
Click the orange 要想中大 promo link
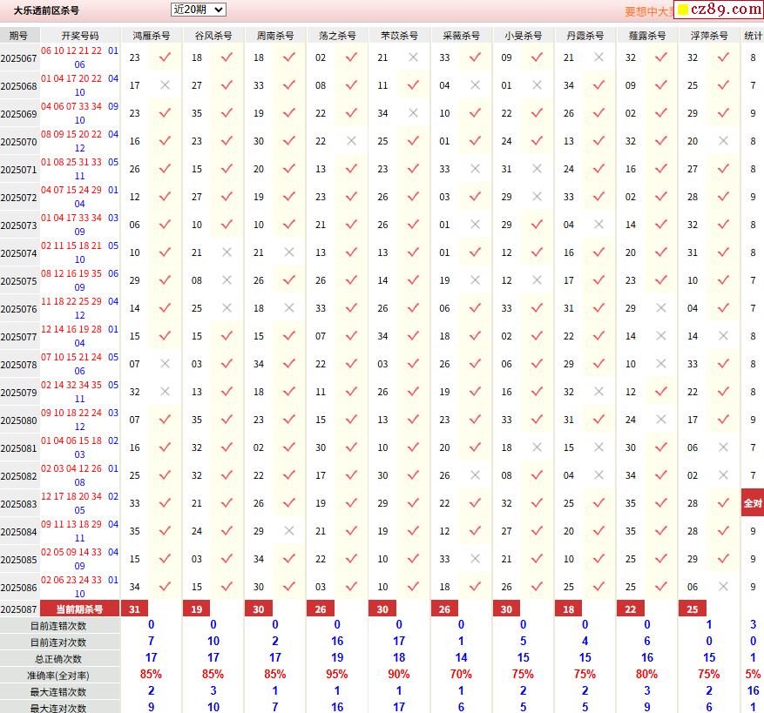tap(648, 11)
